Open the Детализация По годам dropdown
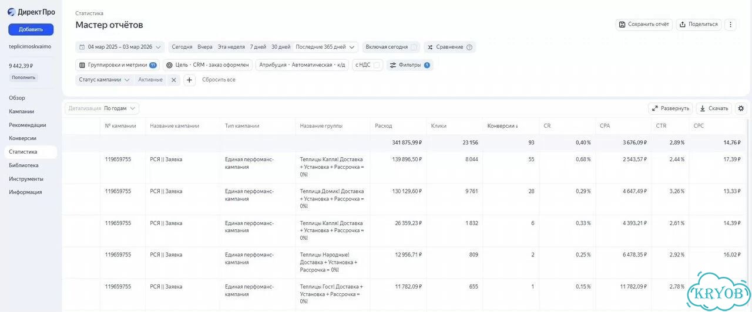This screenshot has height=312, width=752. (120, 108)
